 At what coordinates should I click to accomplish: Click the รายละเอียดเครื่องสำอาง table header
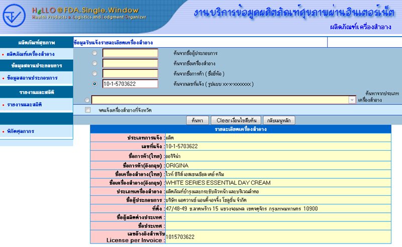241,129
